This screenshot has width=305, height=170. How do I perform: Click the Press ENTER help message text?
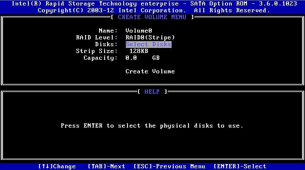click(152, 125)
